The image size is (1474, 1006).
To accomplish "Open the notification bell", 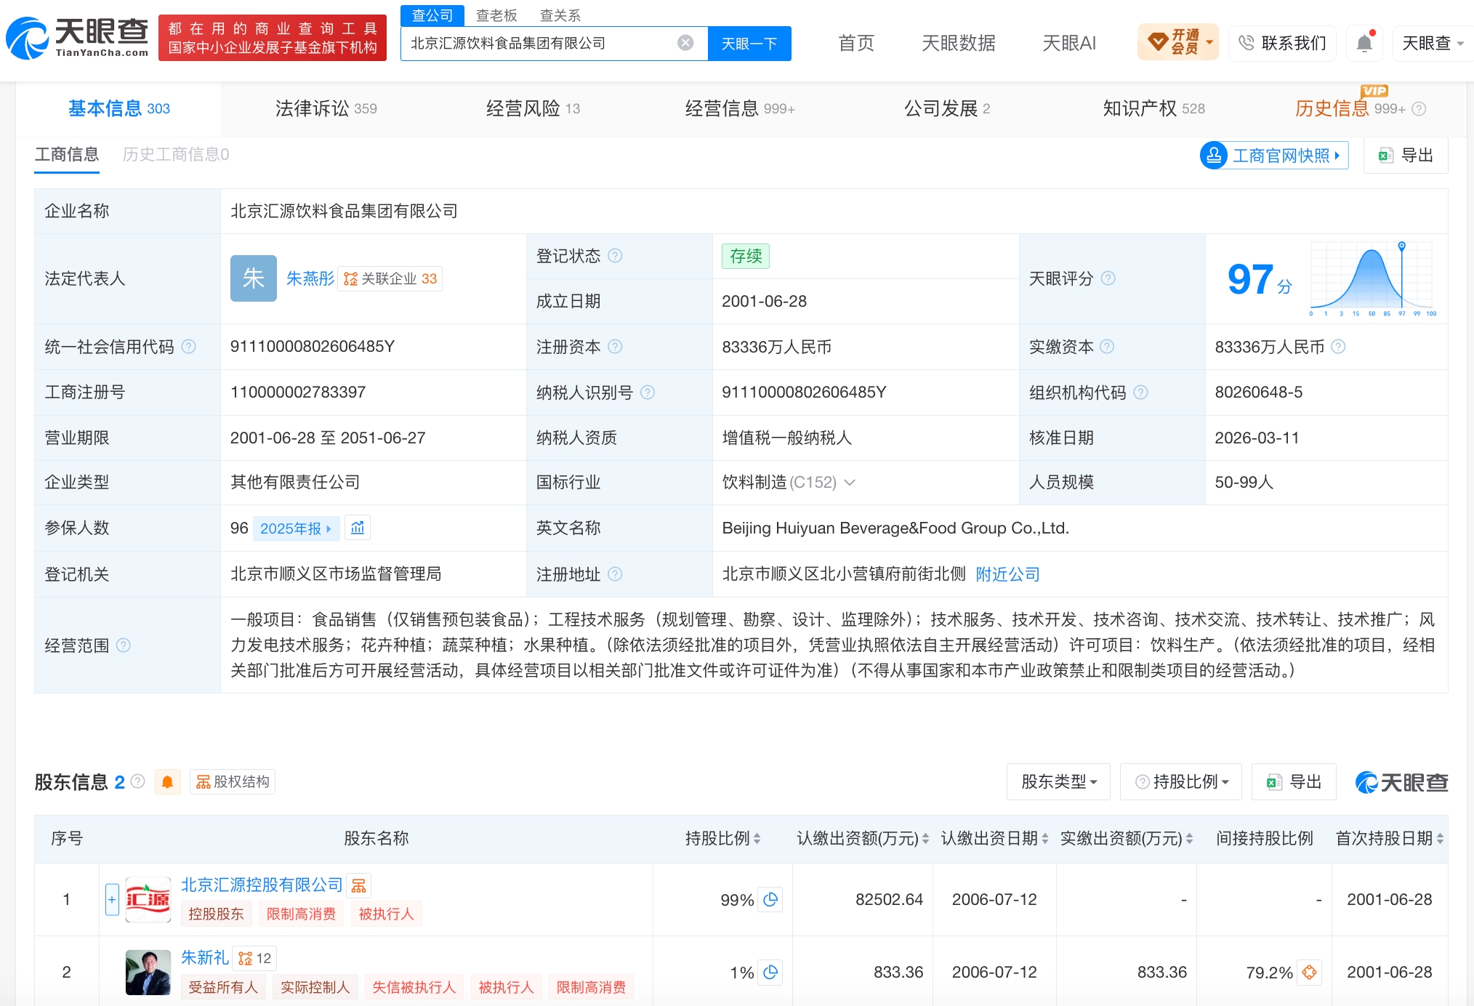I will [1364, 44].
